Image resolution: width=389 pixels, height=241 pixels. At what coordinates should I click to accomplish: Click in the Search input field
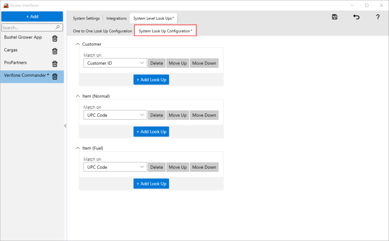(x=28, y=28)
